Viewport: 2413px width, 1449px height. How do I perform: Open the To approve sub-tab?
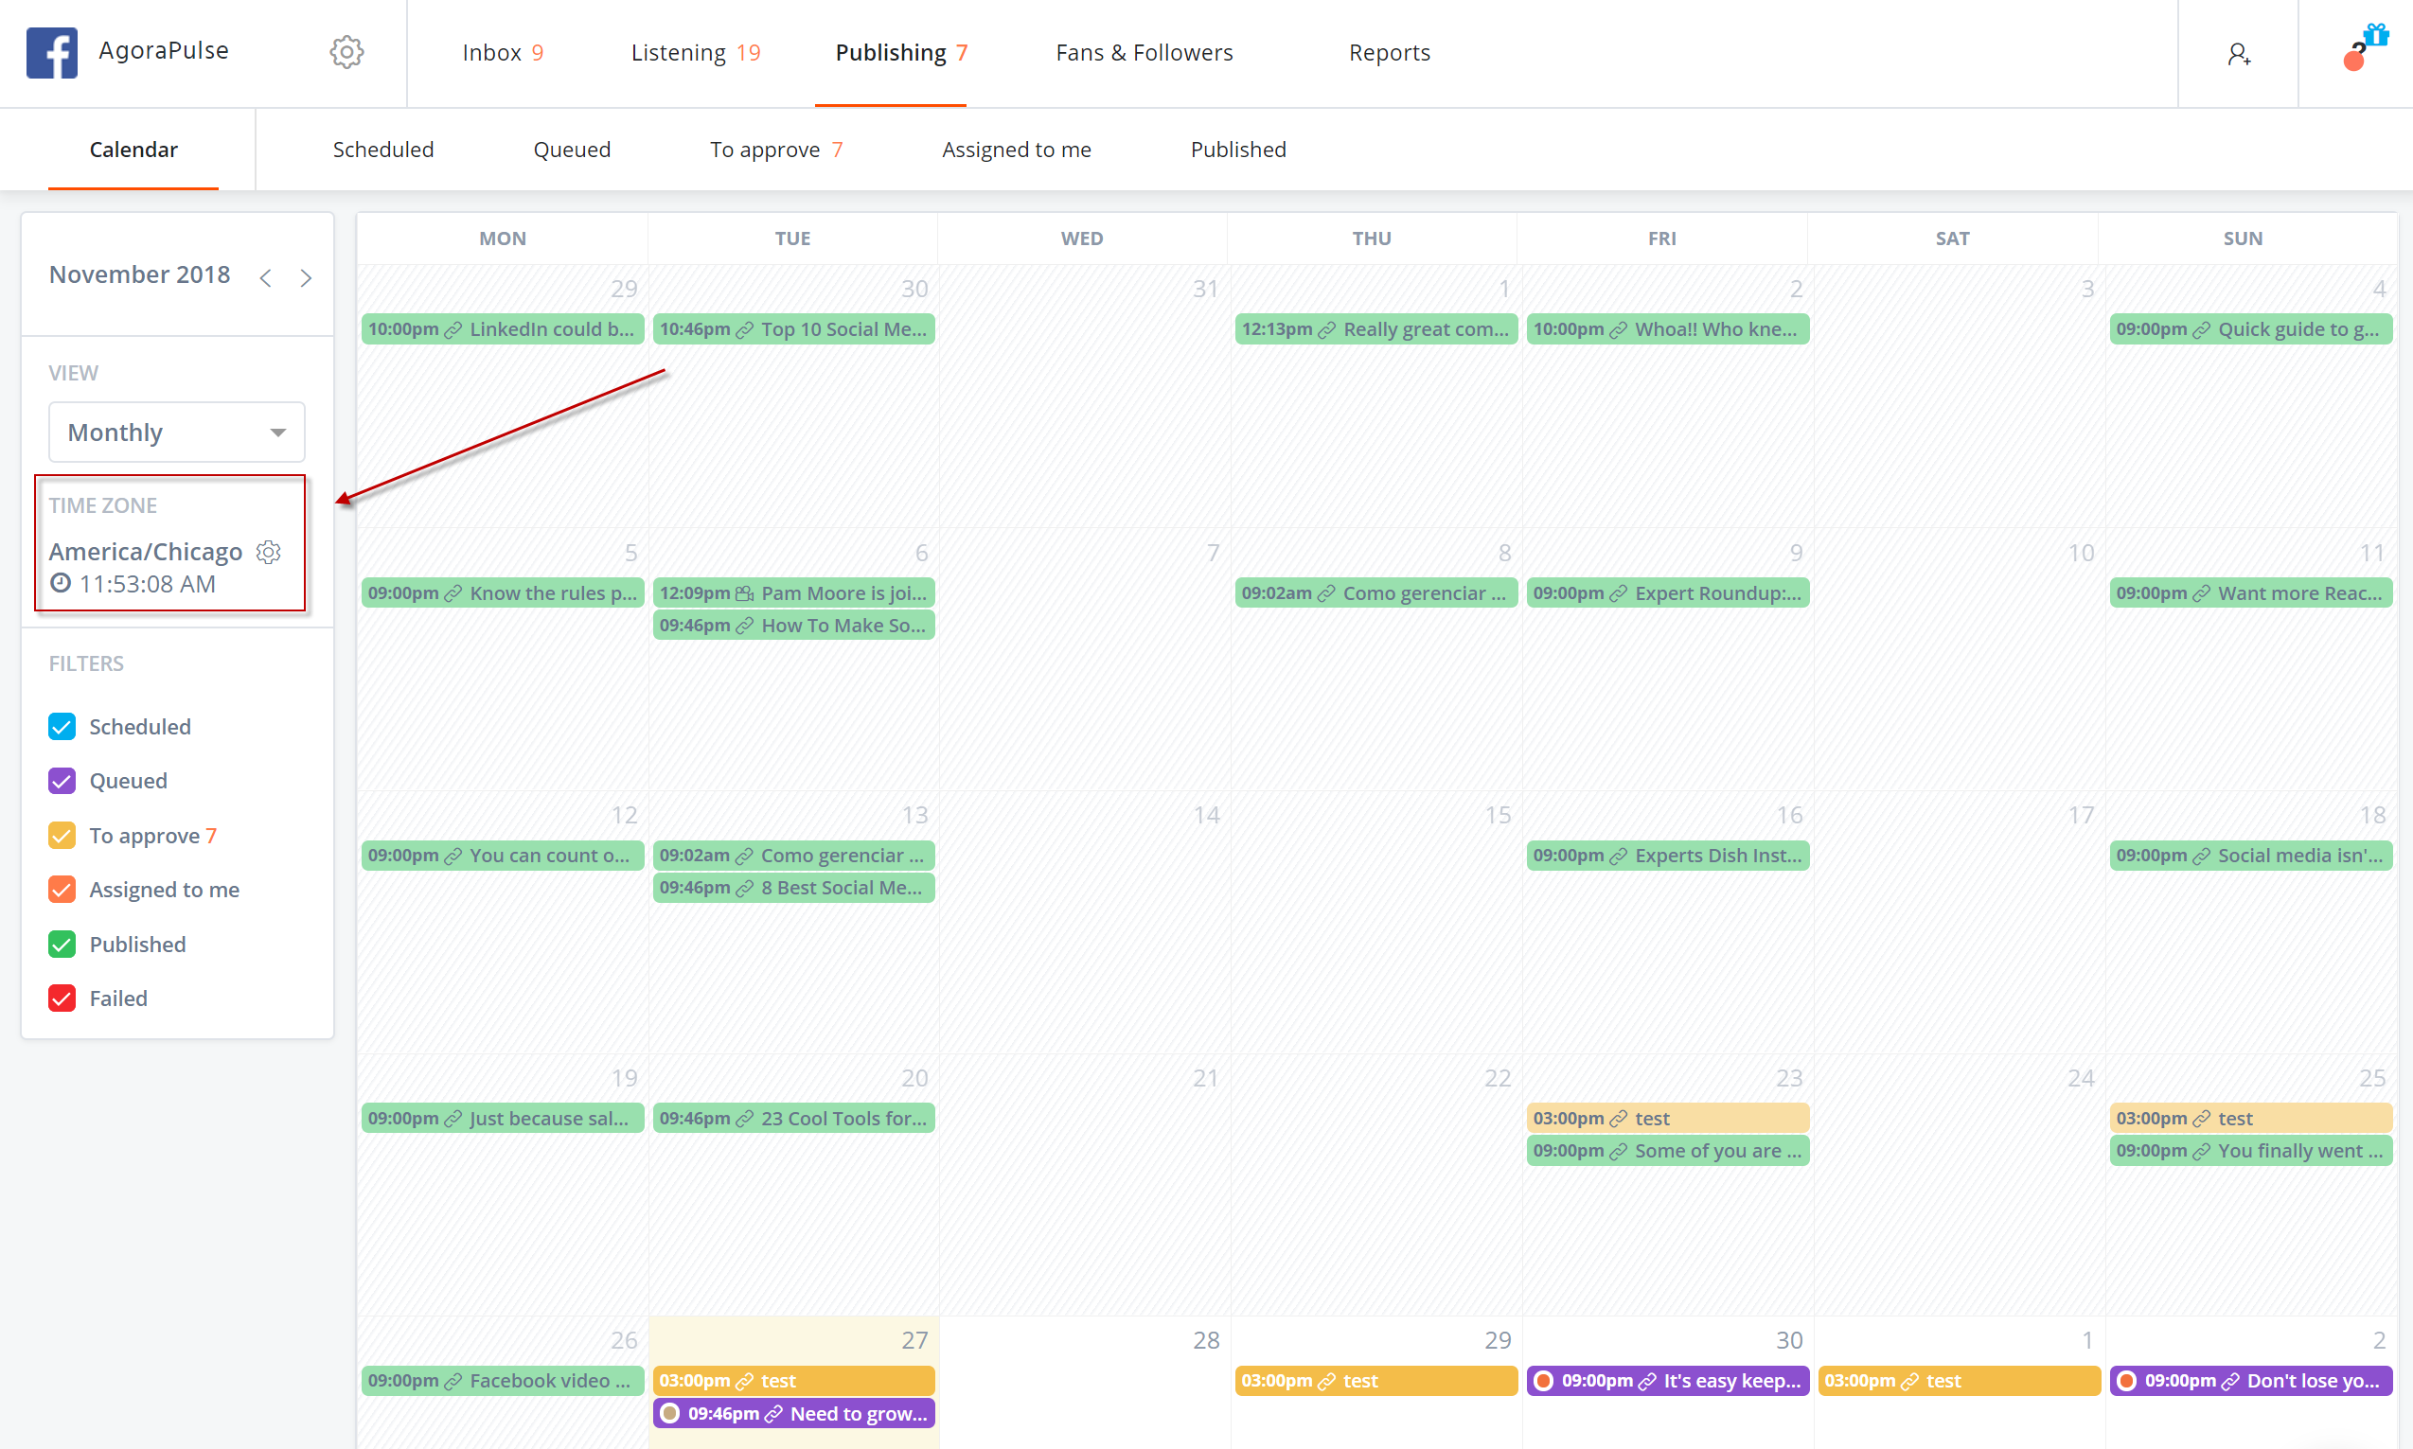775,150
